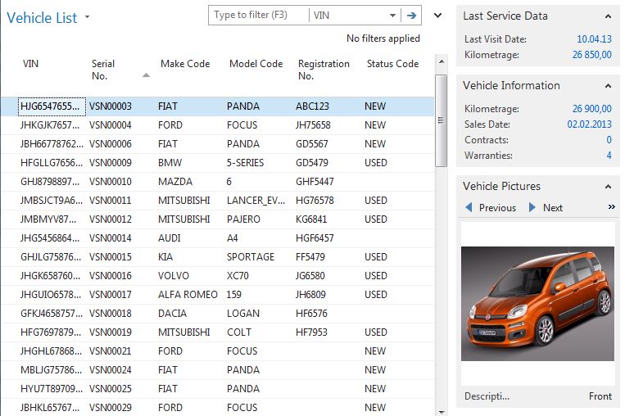The width and height of the screenshot is (625, 416).
Task: Open Warranties count 4 link
Action: click(x=609, y=156)
